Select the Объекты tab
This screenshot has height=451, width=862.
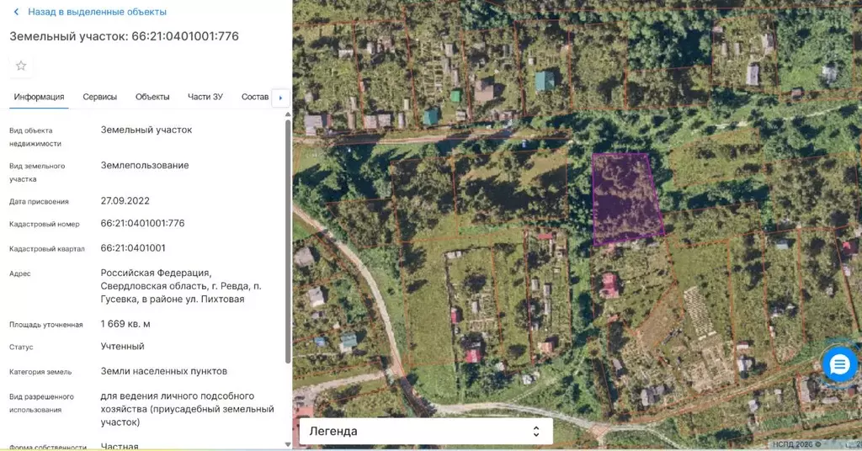coord(152,97)
